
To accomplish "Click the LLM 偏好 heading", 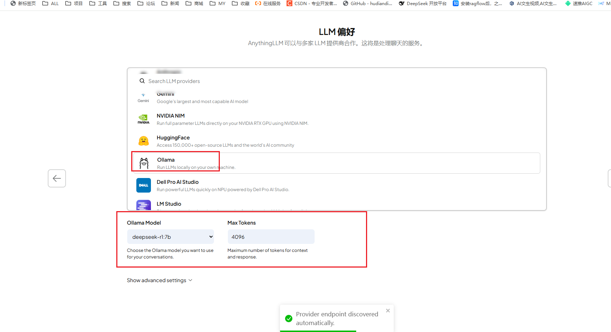I will pos(337,32).
